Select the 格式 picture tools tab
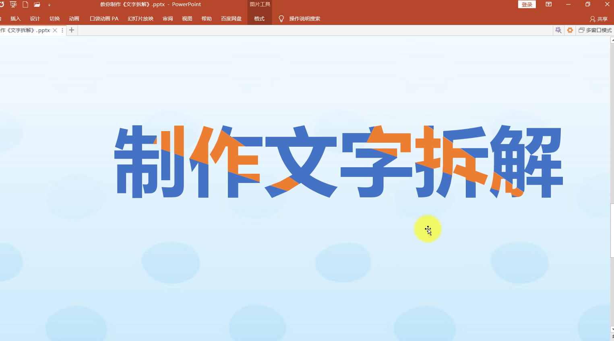 tap(259, 19)
